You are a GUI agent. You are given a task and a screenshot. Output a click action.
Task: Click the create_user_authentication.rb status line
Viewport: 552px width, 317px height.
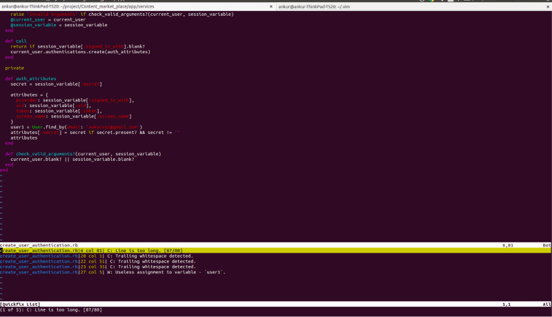276,245
